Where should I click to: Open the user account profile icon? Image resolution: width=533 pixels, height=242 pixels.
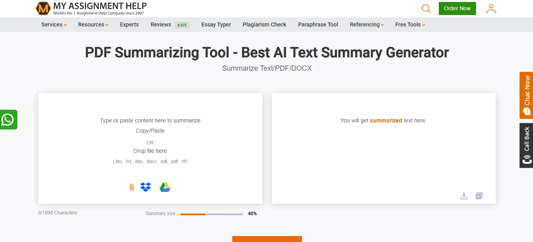pos(491,9)
